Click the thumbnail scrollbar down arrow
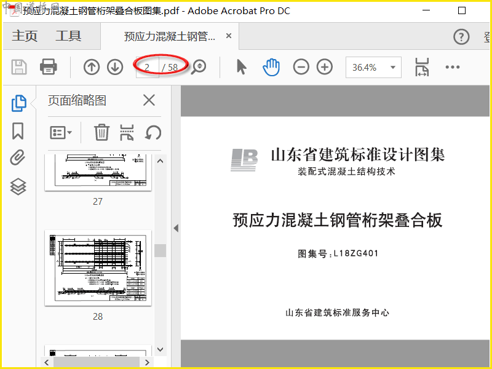Screen dimensions: 492x369 coord(160,349)
